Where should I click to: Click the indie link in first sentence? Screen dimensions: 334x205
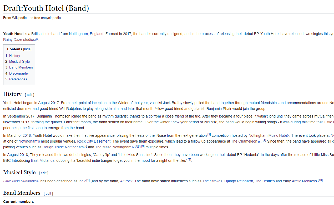46,34
